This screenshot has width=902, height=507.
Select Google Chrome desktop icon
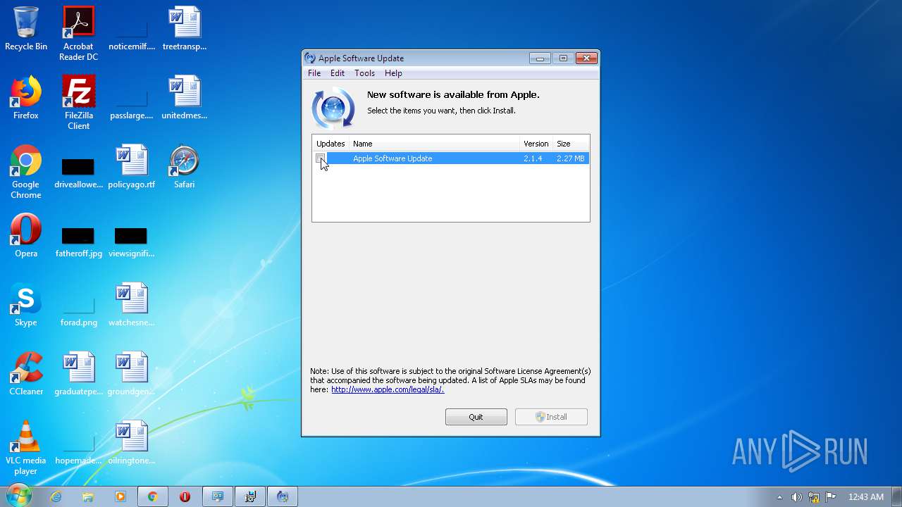click(x=26, y=171)
